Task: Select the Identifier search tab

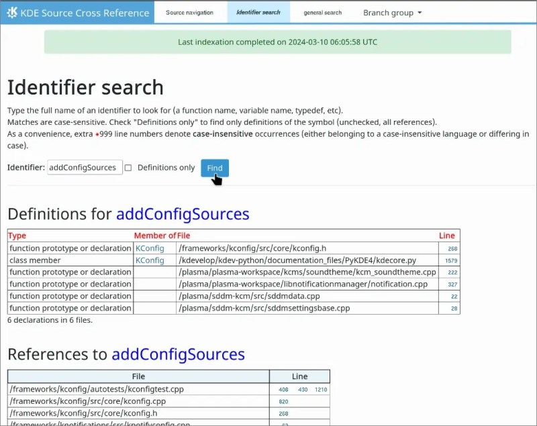Action: (x=258, y=12)
